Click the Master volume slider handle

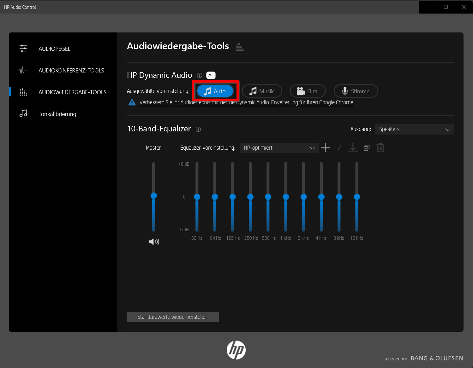(154, 196)
